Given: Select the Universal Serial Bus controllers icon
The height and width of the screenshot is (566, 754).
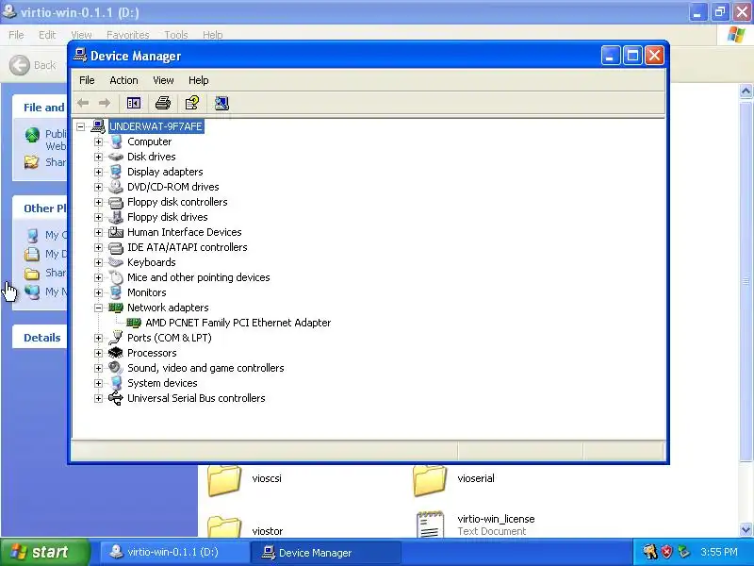Looking at the screenshot, I should pyautogui.click(x=116, y=398).
